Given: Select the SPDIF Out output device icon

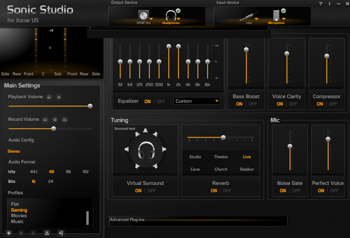Looking at the screenshot, I should (143, 15).
